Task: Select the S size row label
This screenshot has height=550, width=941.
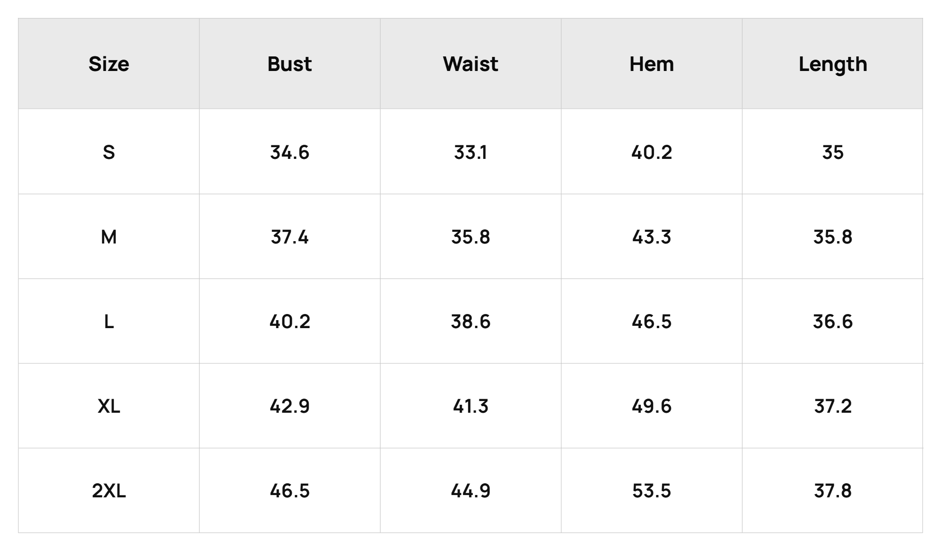Action: click(x=109, y=152)
